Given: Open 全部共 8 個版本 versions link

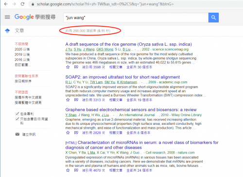Looking at the screenshot, I should click(139, 133).
